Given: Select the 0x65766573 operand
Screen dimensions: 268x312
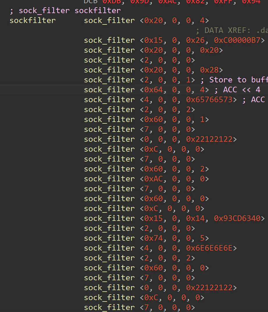Looking at the screenshot, I should pos(209,100).
